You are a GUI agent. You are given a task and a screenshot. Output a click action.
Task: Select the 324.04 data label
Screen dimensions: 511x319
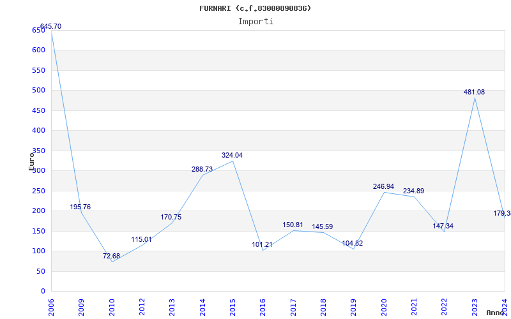232,155
